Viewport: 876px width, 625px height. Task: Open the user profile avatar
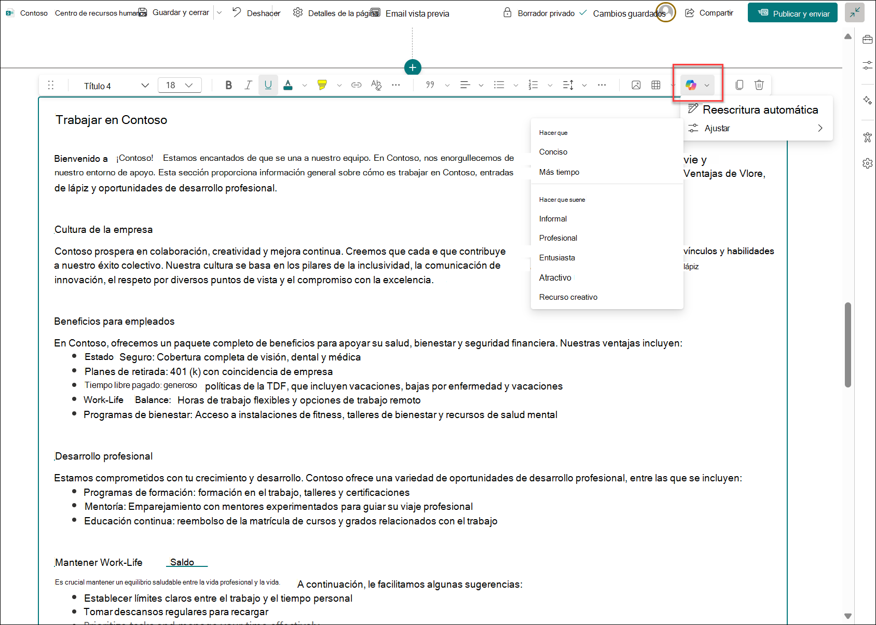click(x=666, y=12)
